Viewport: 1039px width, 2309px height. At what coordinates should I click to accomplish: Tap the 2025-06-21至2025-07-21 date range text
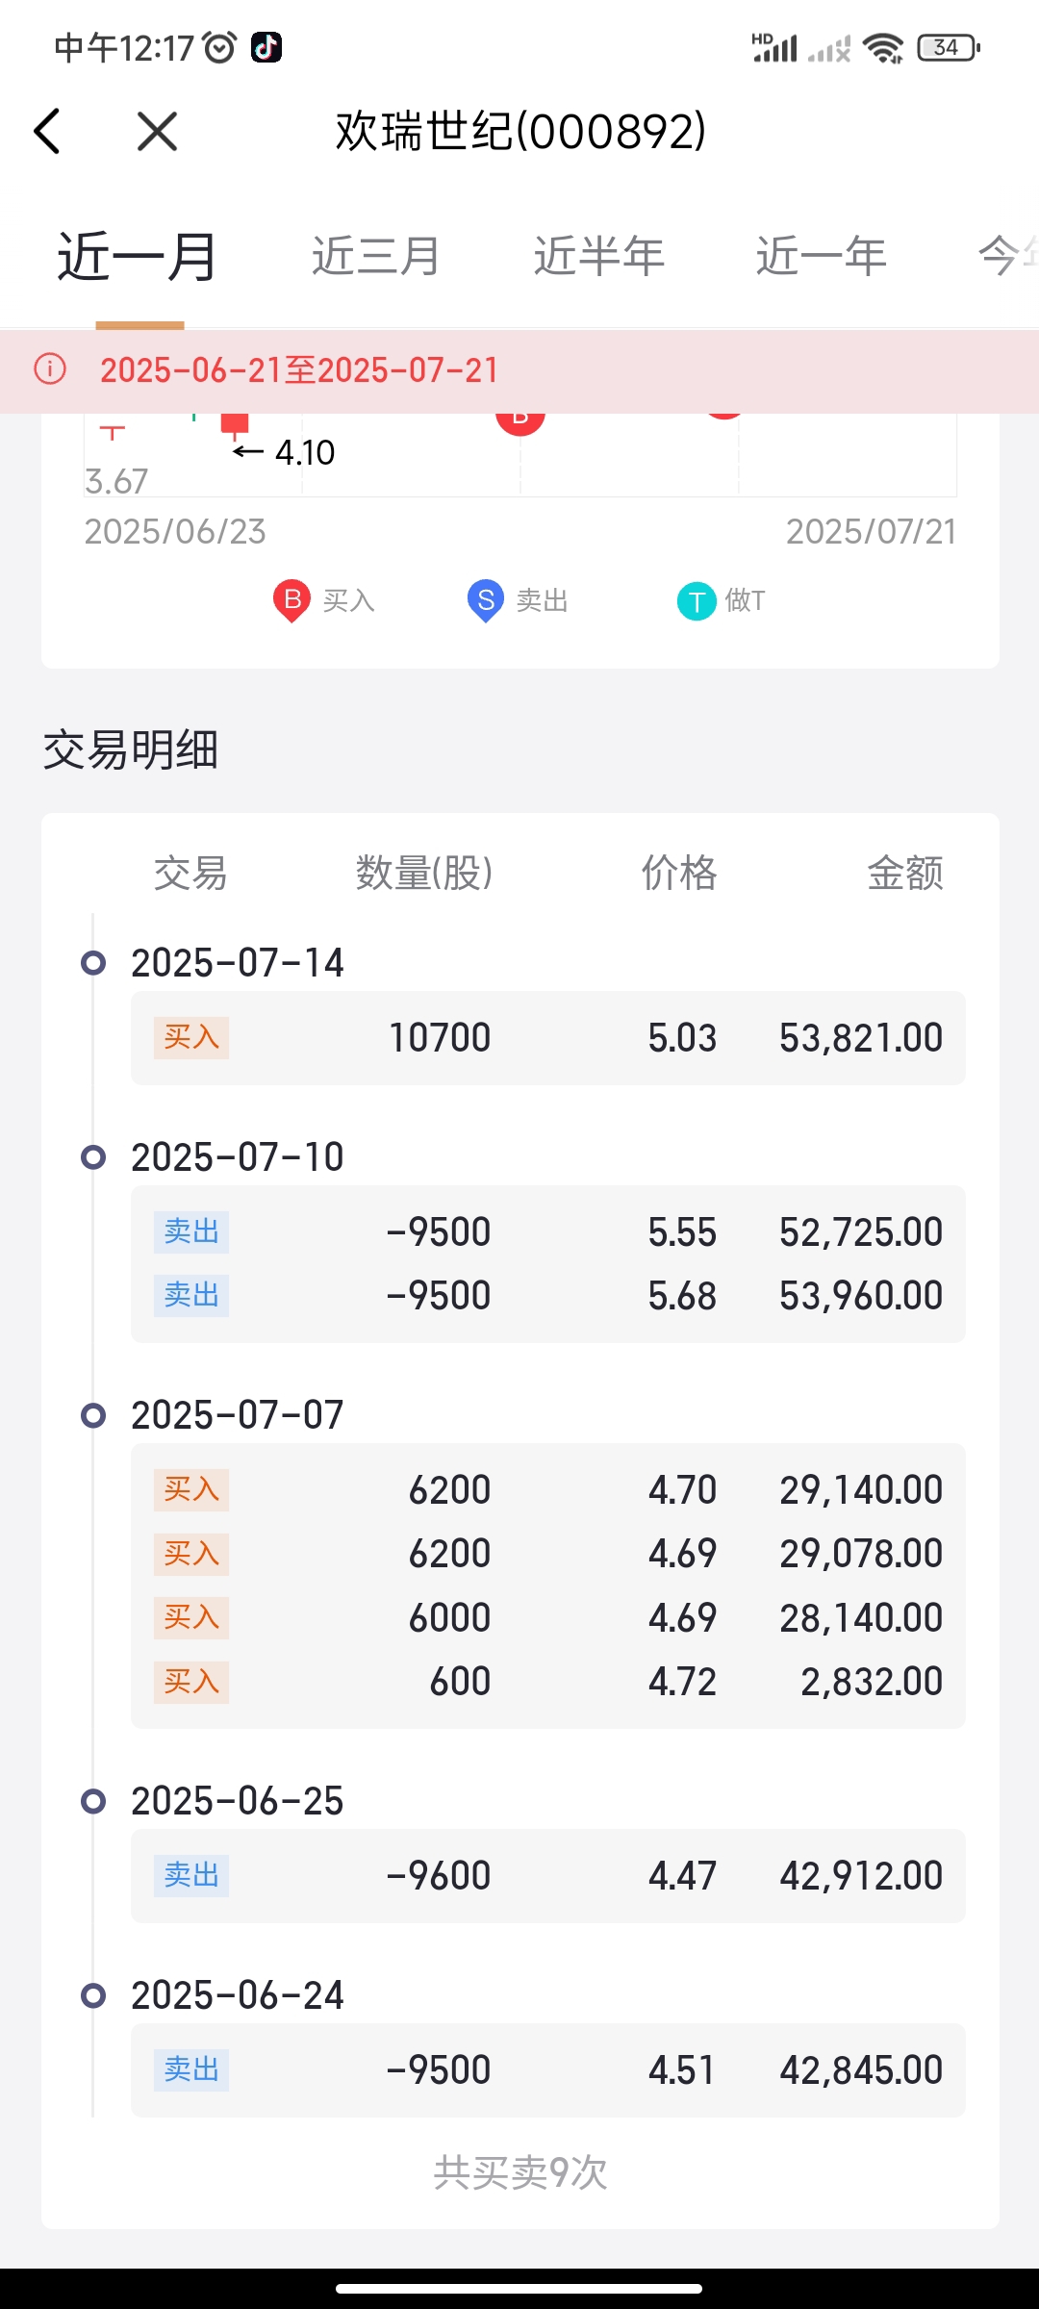click(x=299, y=370)
